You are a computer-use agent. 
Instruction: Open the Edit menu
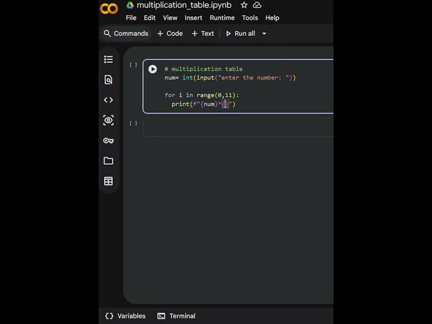pyautogui.click(x=150, y=18)
